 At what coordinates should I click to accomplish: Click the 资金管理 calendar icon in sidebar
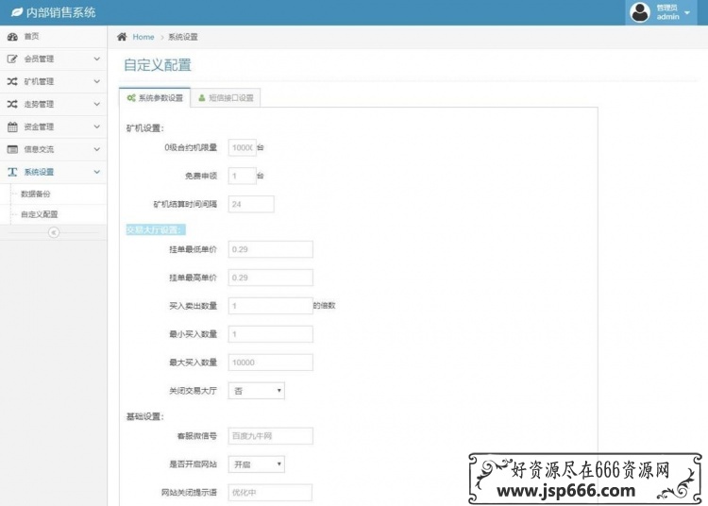pyautogui.click(x=12, y=126)
